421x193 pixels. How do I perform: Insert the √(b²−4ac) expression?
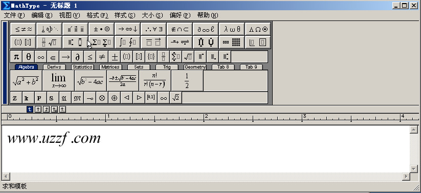pyautogui.click(x=91, y=81)
